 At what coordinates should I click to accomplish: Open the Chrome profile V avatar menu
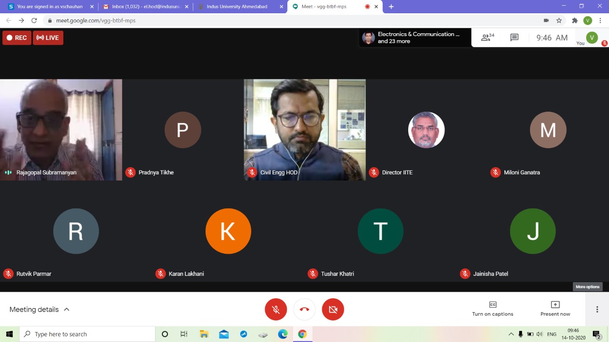(588, 20)
